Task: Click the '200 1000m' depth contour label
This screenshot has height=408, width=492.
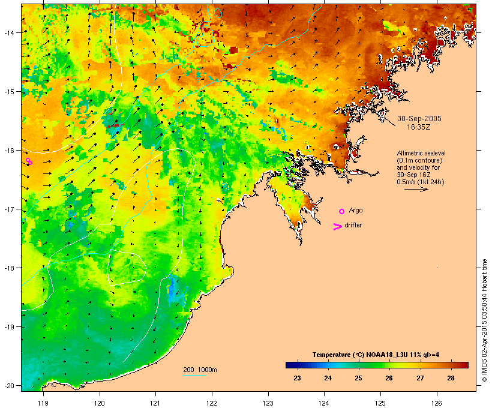Action: (200, 370)
